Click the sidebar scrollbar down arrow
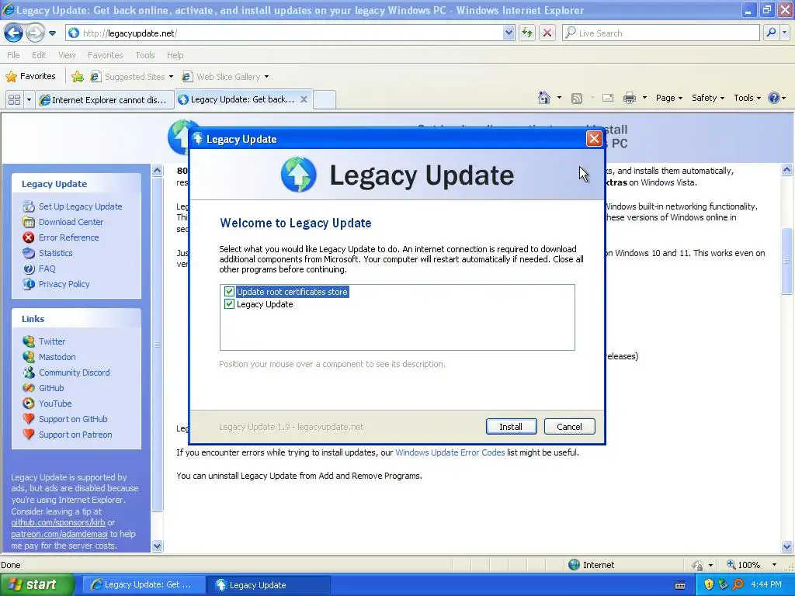The height and width of the screenshot is (596, 795). 157,546
